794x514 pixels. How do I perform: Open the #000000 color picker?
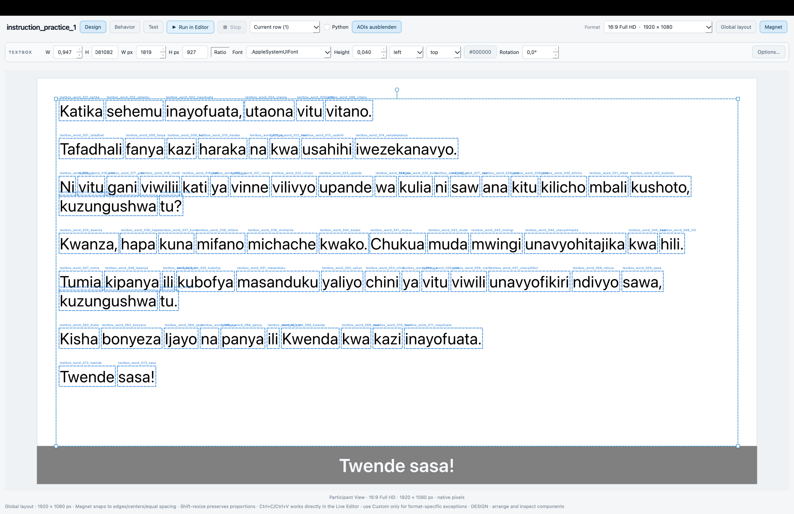(x=480, y=52)
